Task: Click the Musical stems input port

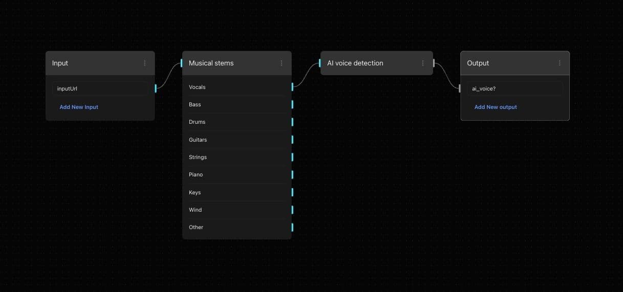Action: click(181, 63)
